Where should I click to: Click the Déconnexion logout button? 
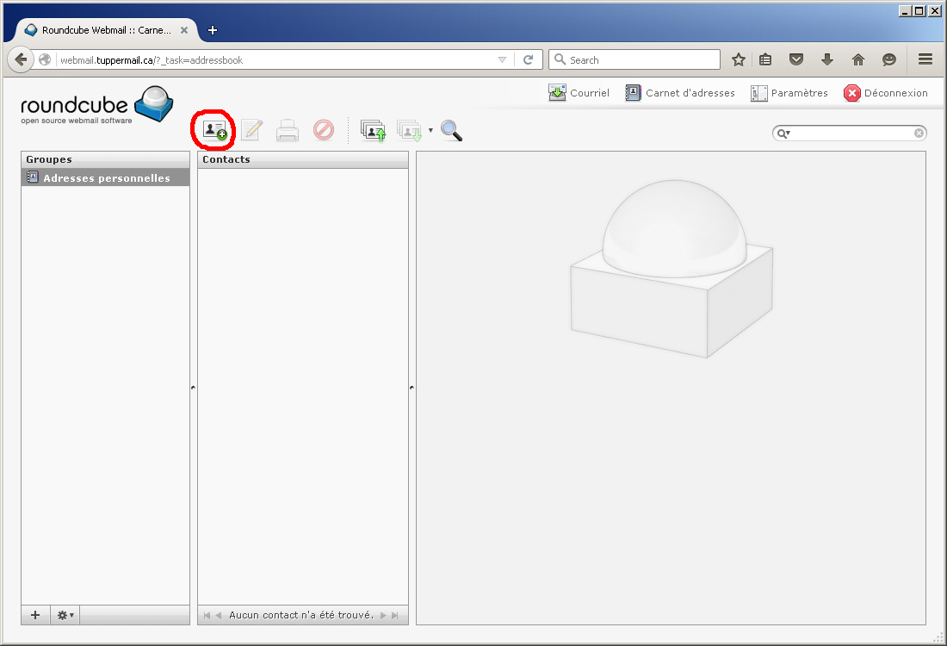pyautogui.click(x=886, y=93)
